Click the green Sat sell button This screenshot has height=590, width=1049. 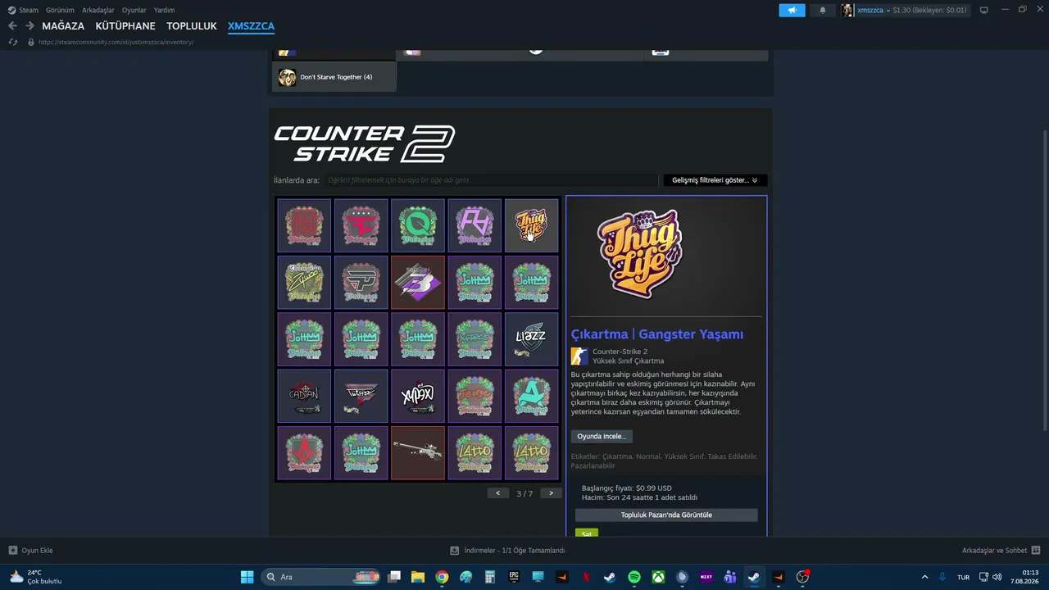click(x=586, y=533)
